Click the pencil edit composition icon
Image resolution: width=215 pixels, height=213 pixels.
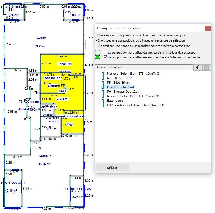pyautogui.click(x=198, y=67)
